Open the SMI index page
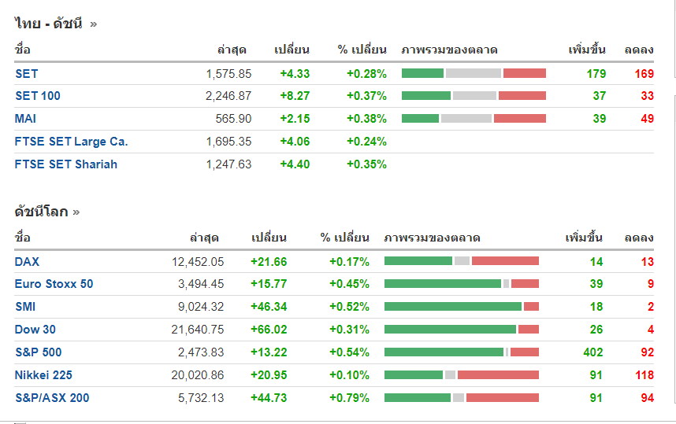Image resolution: width=676 pixels, height=424 pixels. coord(25,307)
